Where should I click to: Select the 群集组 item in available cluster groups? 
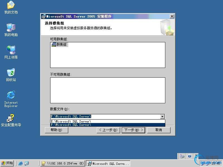(60, 45)
